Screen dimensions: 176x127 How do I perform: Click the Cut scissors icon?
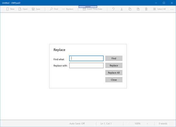[121, 9]
